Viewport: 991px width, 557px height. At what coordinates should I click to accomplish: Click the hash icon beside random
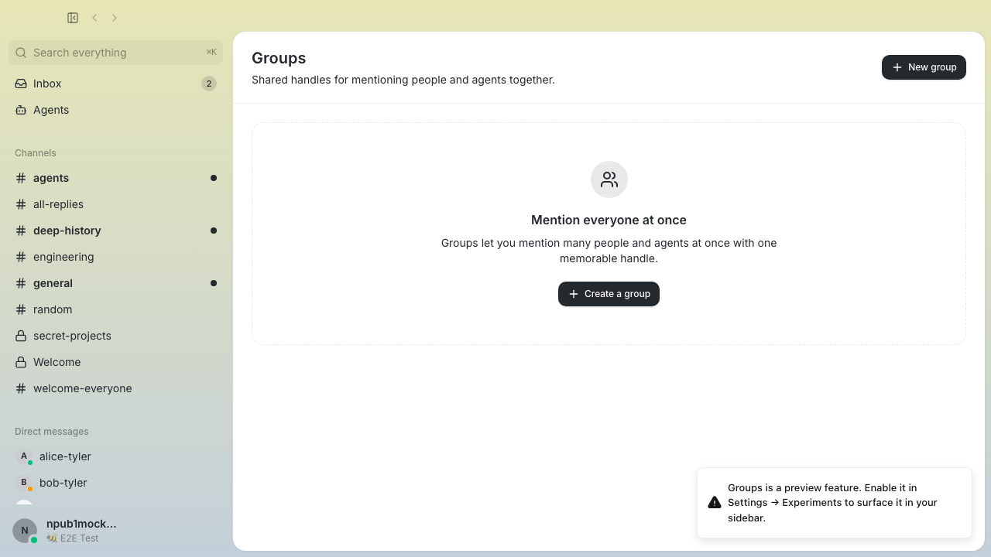[x=21, y=309]
